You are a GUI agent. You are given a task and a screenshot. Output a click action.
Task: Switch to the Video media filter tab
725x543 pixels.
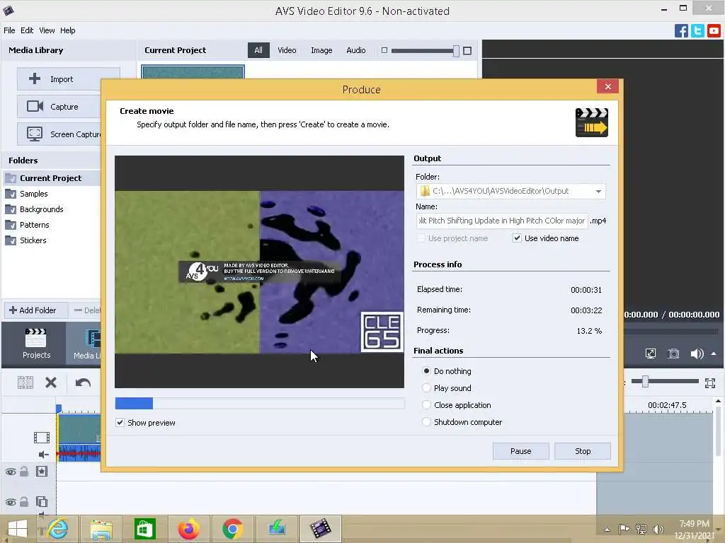tap(287, 50)
